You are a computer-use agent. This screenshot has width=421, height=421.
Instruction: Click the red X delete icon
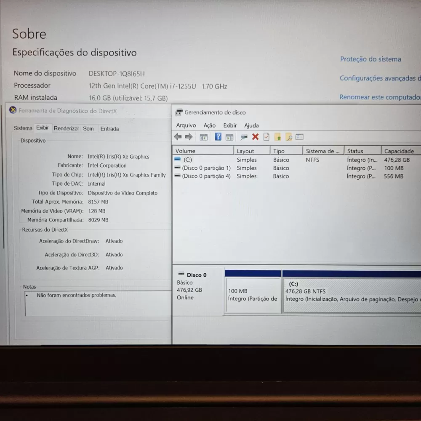pyautogui.click(x=256, y=137)
